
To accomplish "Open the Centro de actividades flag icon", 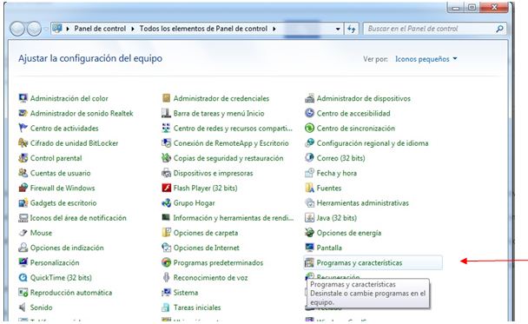I will (x=23, y=128).
